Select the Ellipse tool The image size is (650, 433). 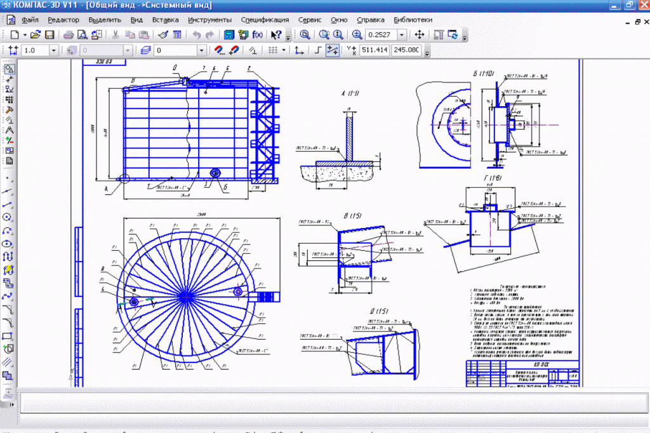pos(8,243)
